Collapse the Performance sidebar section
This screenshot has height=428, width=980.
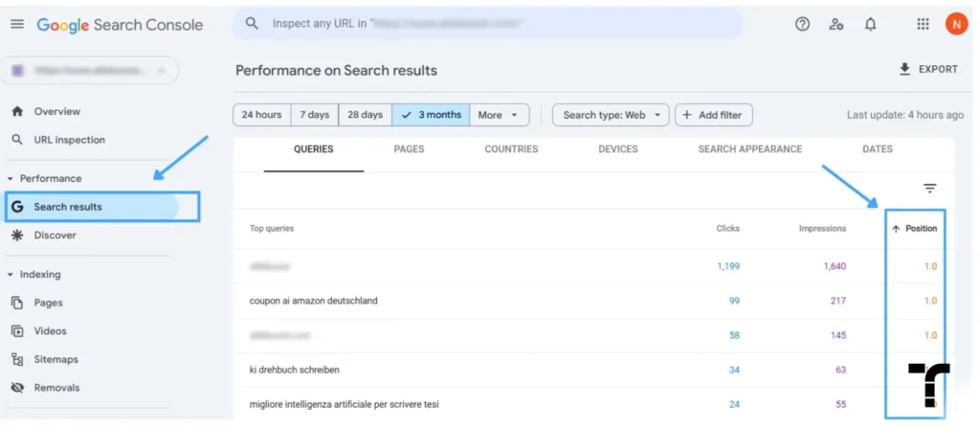click(10, 179)
